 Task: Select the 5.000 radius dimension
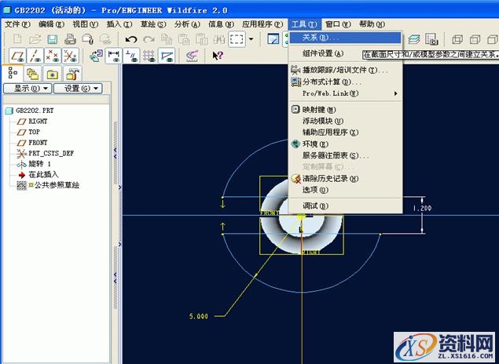click(199, 316)
